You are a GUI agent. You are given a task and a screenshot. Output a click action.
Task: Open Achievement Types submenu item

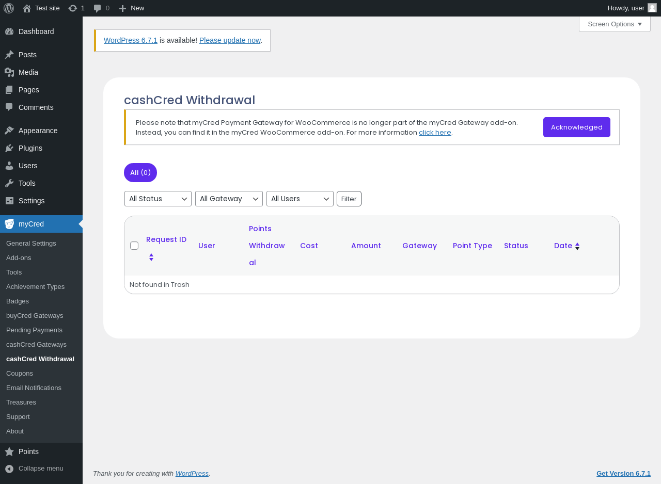(x=35, y=287)
